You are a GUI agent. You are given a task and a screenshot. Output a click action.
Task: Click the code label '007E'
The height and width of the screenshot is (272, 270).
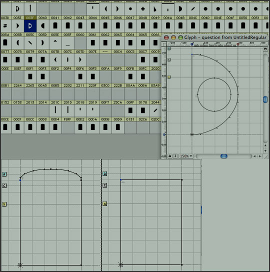click(92, 51)
